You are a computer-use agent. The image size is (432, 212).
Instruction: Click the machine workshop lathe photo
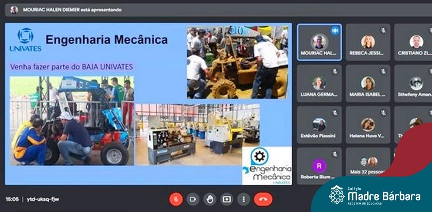point(197,135)
